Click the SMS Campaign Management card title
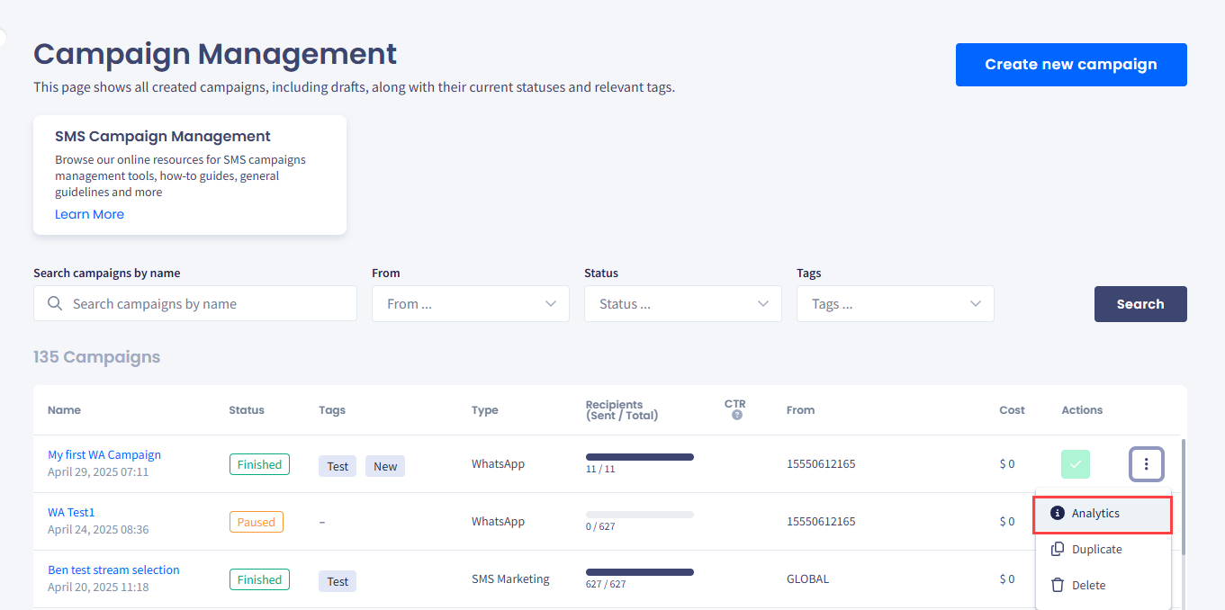This screenshot has height=610, width=1225. coord(163,137)
